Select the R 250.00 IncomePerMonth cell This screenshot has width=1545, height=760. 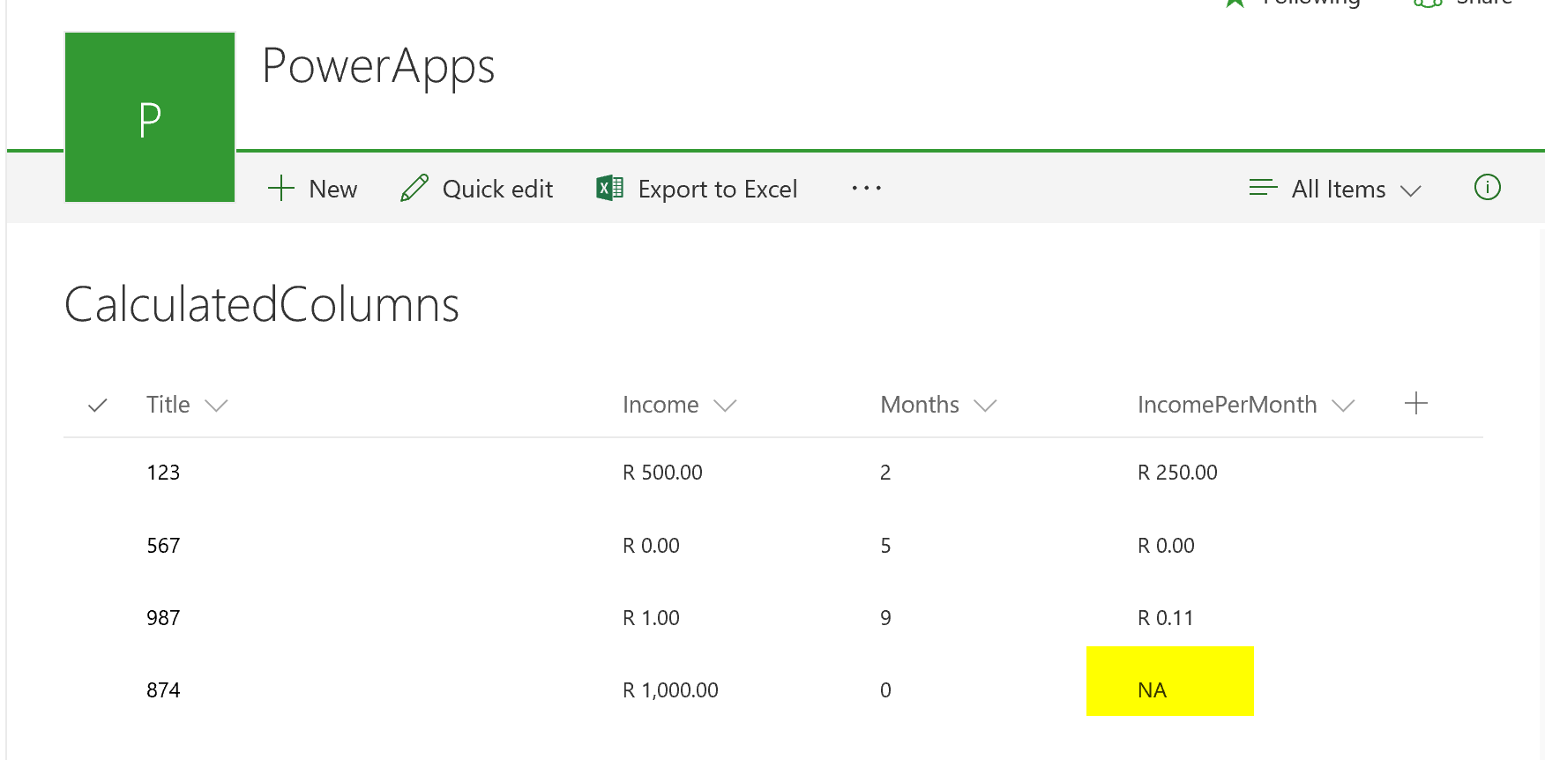pyautogui.click(x=1177, y=473)
